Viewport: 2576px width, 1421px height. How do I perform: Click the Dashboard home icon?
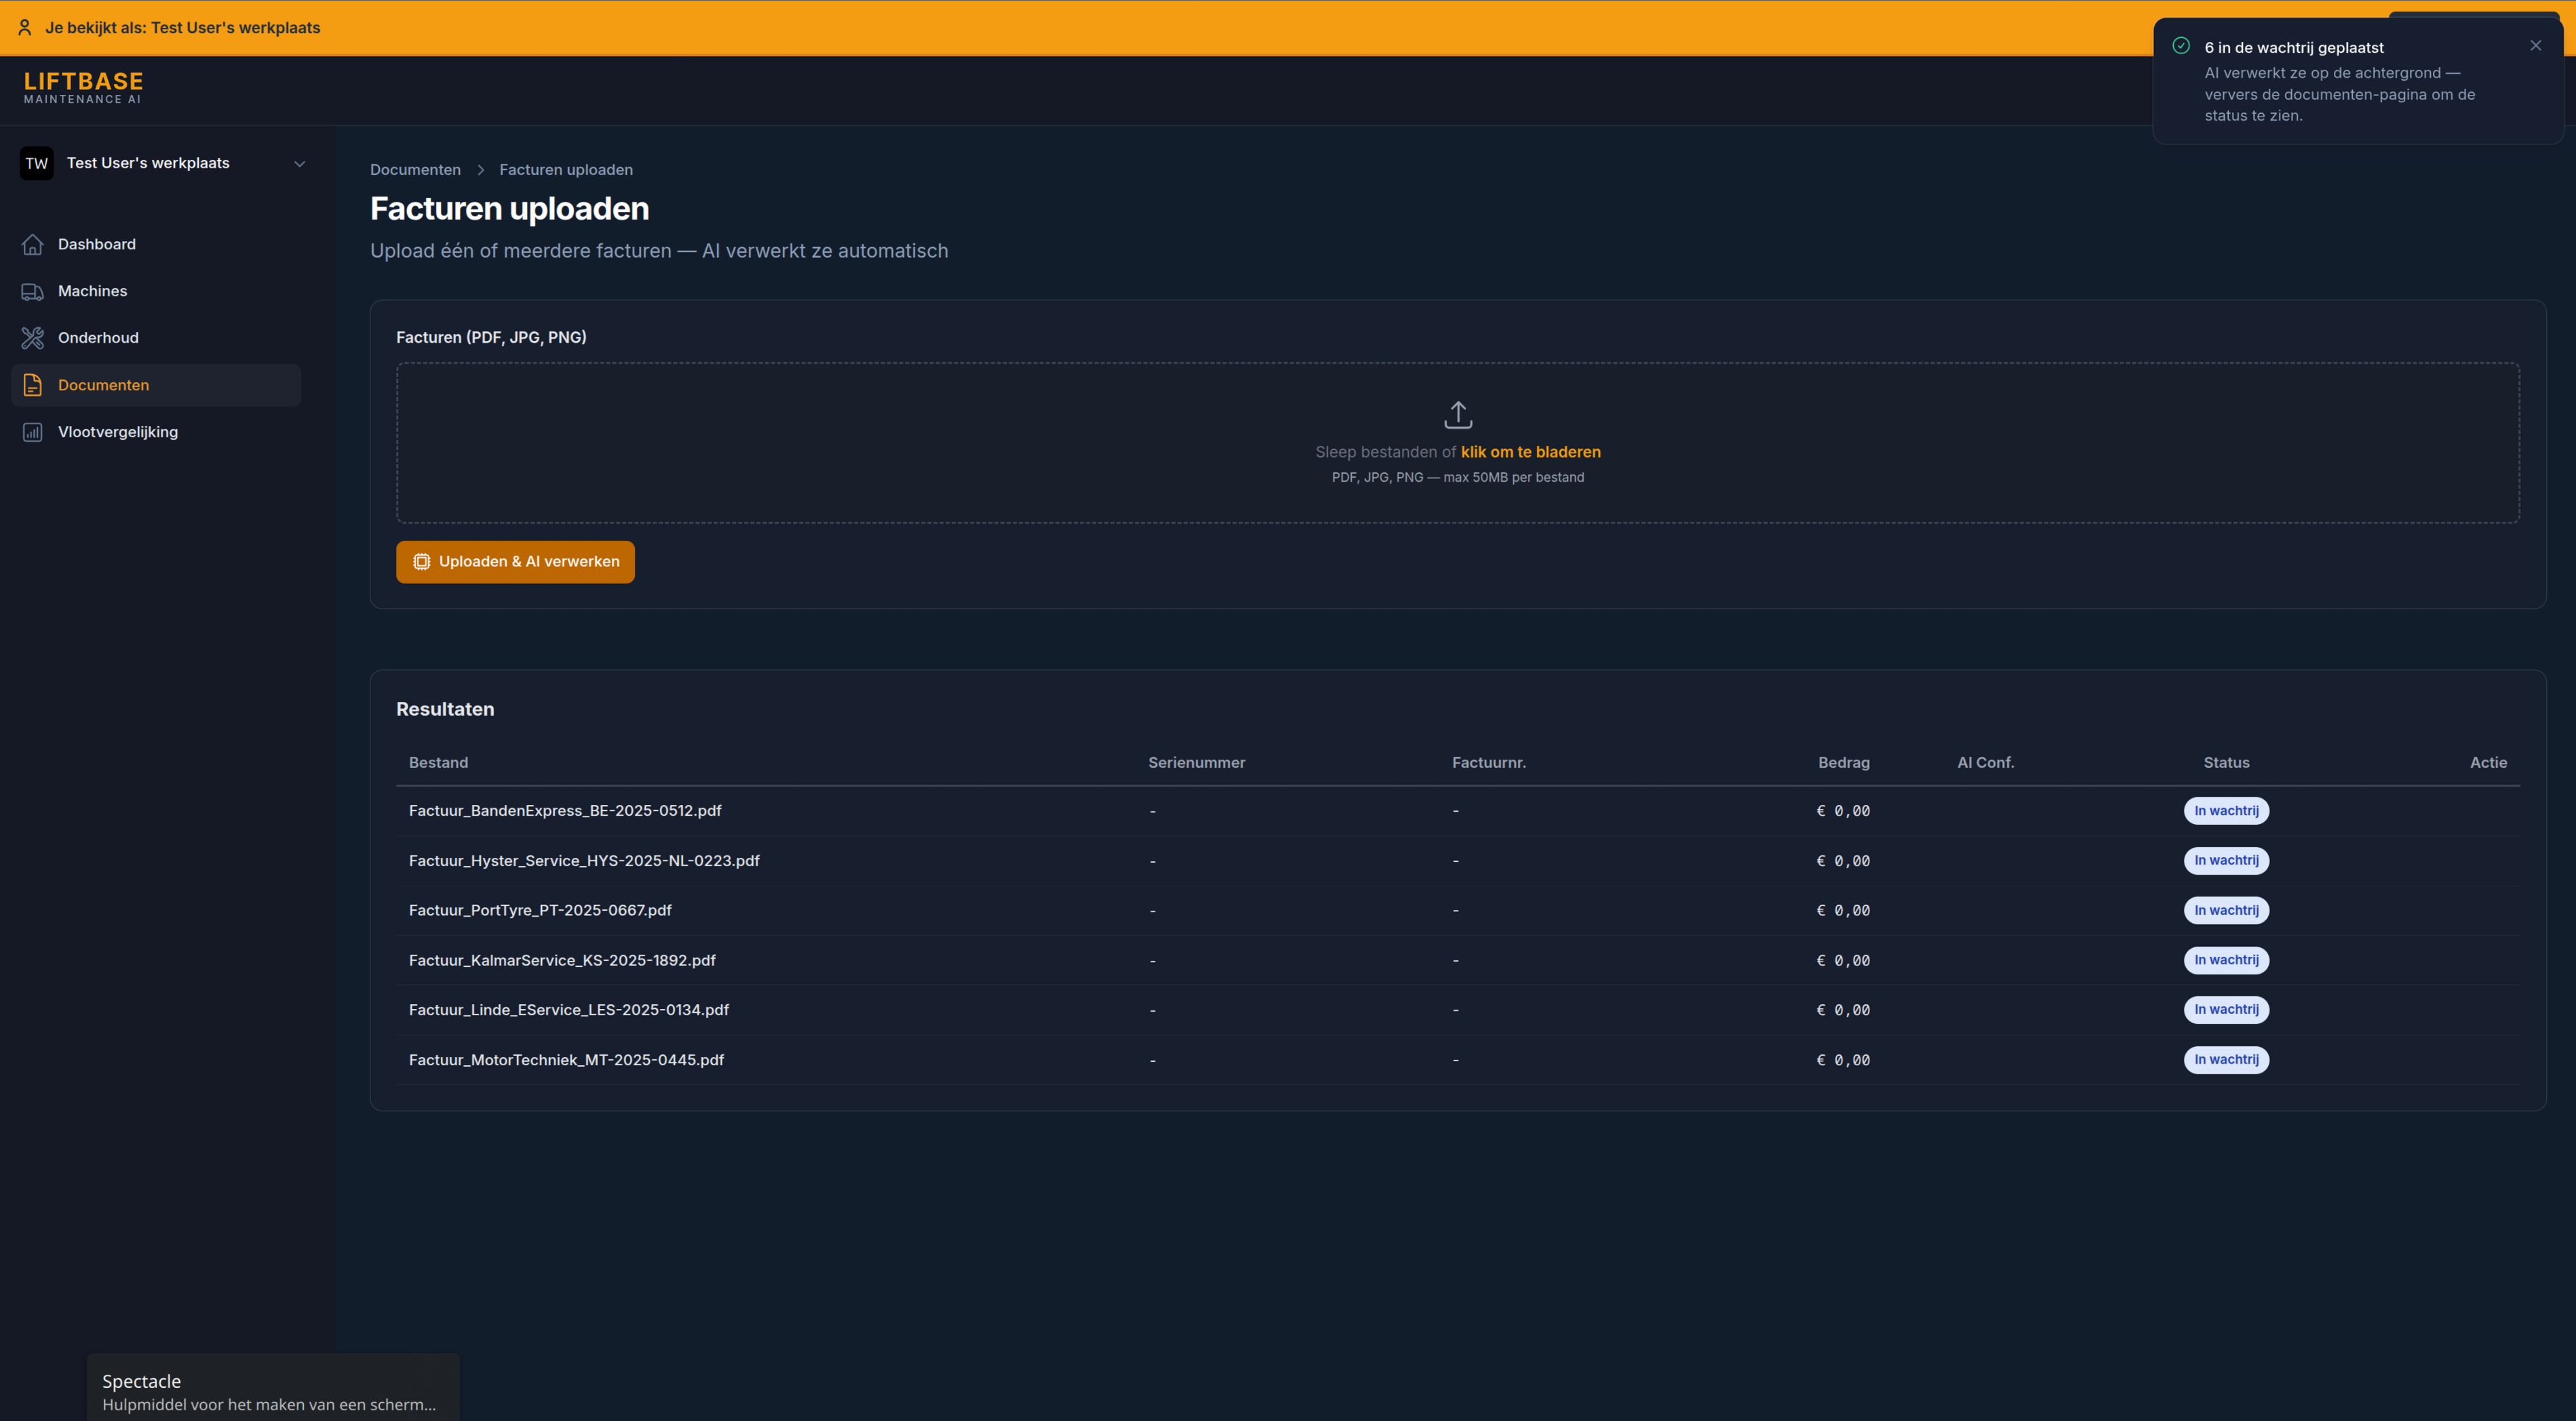coord(32,244)
